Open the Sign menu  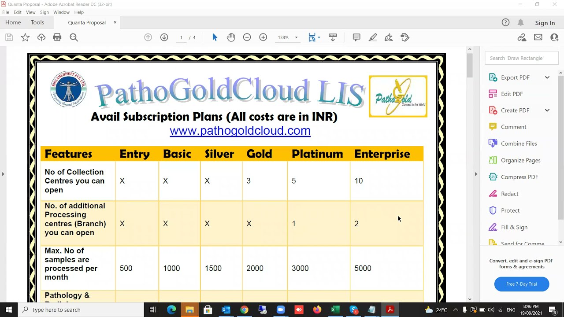[45, 12]
